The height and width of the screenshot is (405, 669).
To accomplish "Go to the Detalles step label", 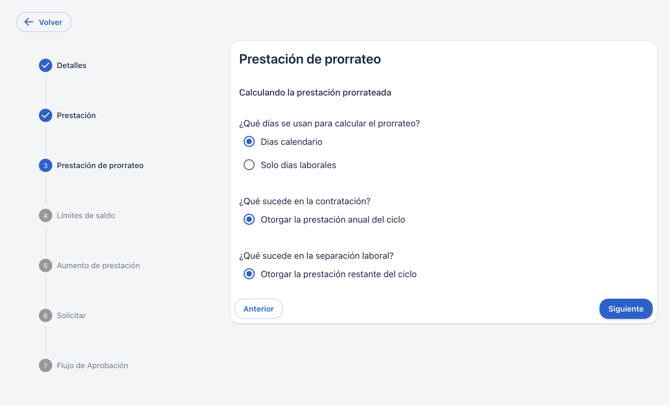I will (72, 65).
